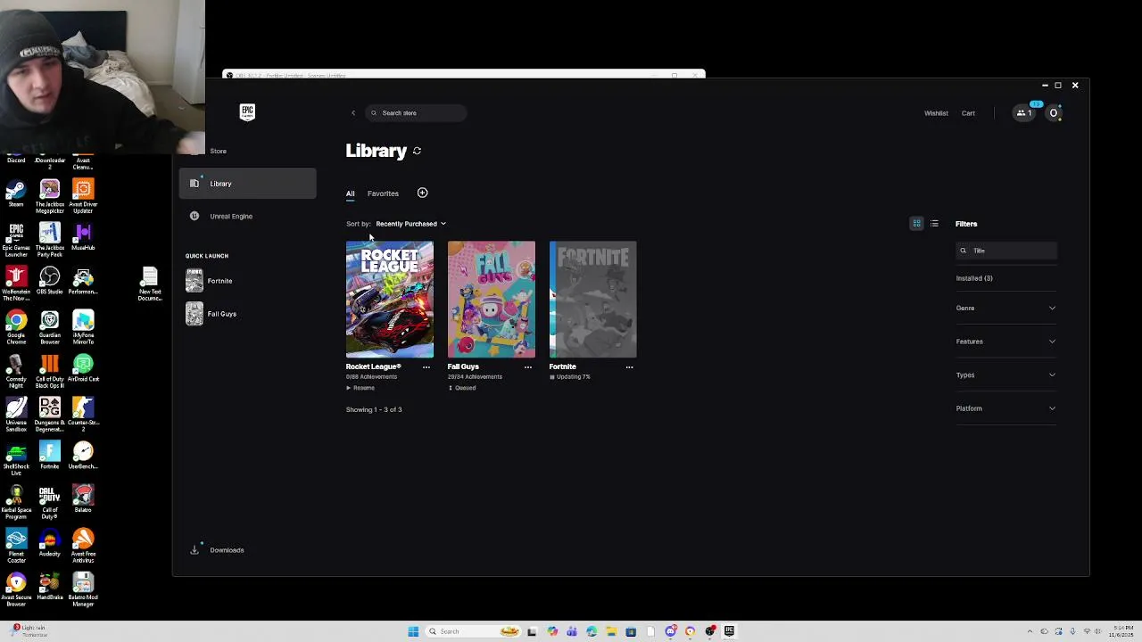The image size is (1142, 642).
Task: Open Kerbal Space Program desktop shortcut
Action: [16, 502]
